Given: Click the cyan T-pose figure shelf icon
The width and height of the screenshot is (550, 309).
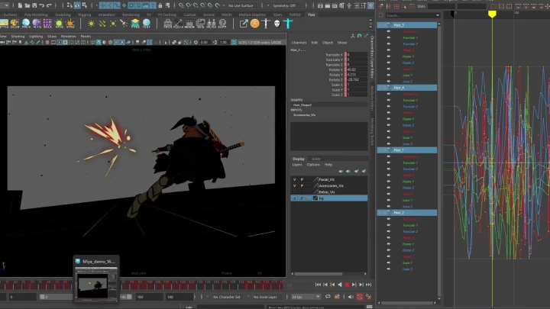Looking at the screenshot, I should coord(288,24).
